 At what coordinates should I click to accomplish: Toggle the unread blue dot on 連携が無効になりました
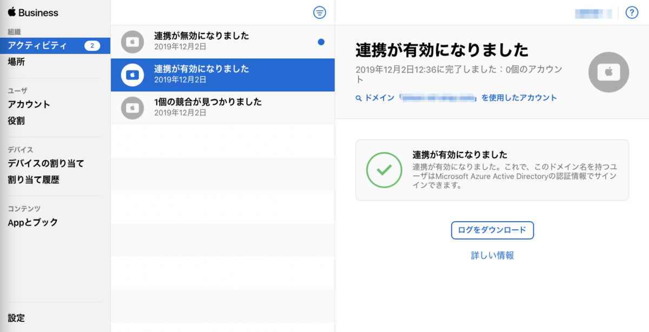coord(321,41)
